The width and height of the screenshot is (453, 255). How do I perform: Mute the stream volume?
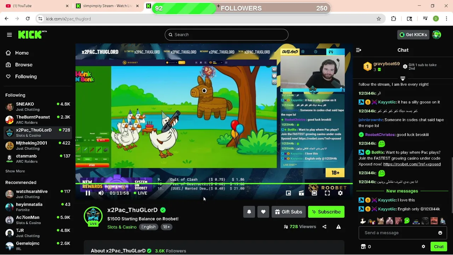[x=101, y=193]
